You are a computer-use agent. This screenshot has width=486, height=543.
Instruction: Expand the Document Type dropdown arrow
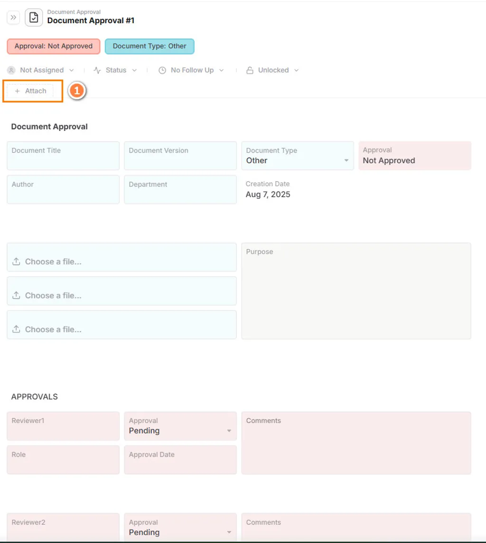coord(346,161)
